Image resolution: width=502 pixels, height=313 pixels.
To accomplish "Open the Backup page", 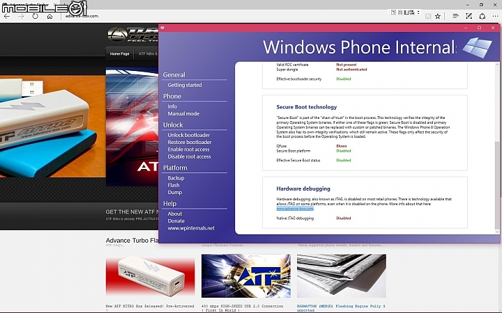I will pos(176,178).
